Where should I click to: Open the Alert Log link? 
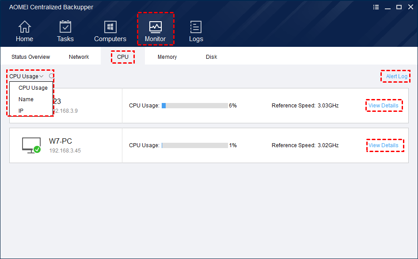pos(397,76)
